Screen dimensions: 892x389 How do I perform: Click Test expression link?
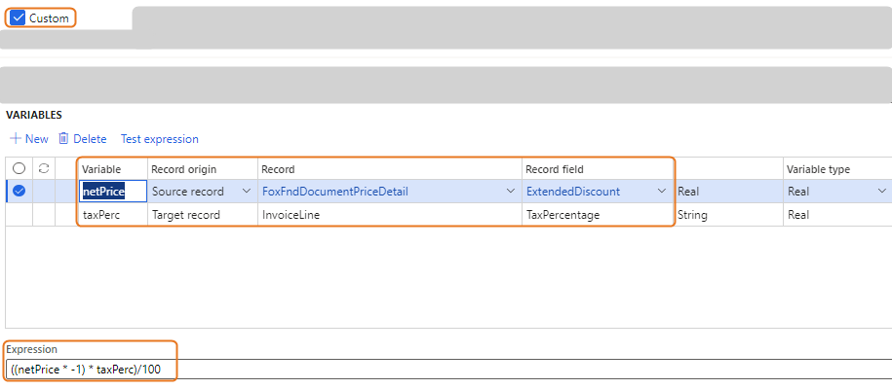[159, 139]
